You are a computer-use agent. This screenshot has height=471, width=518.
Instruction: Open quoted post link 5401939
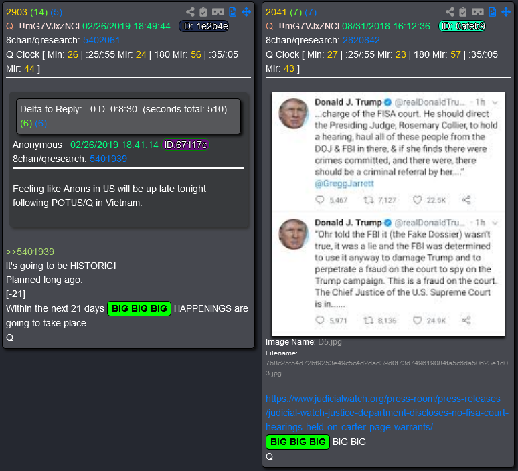tap(108, 159)
